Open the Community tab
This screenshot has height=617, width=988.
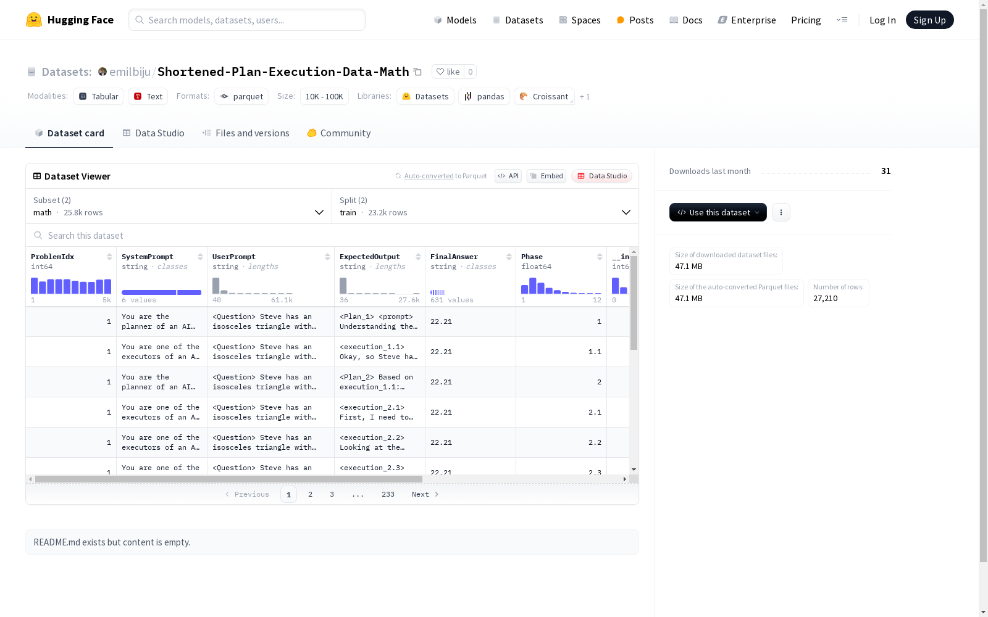[339, 133]
